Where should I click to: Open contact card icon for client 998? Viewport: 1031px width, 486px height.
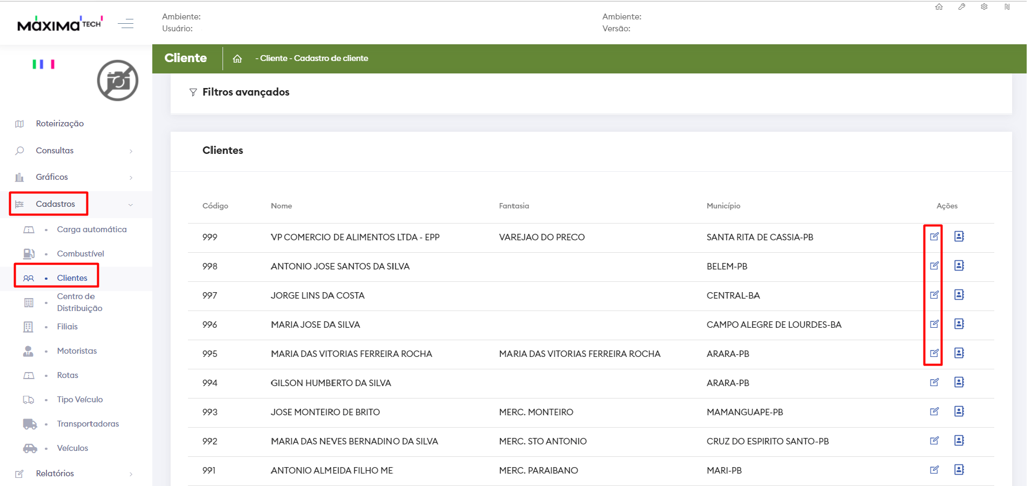[959, 266]
